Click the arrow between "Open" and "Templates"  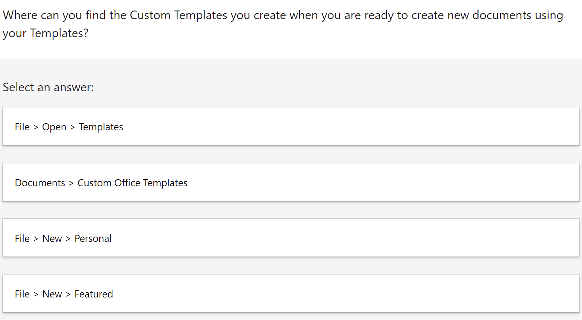pos(73,127)
